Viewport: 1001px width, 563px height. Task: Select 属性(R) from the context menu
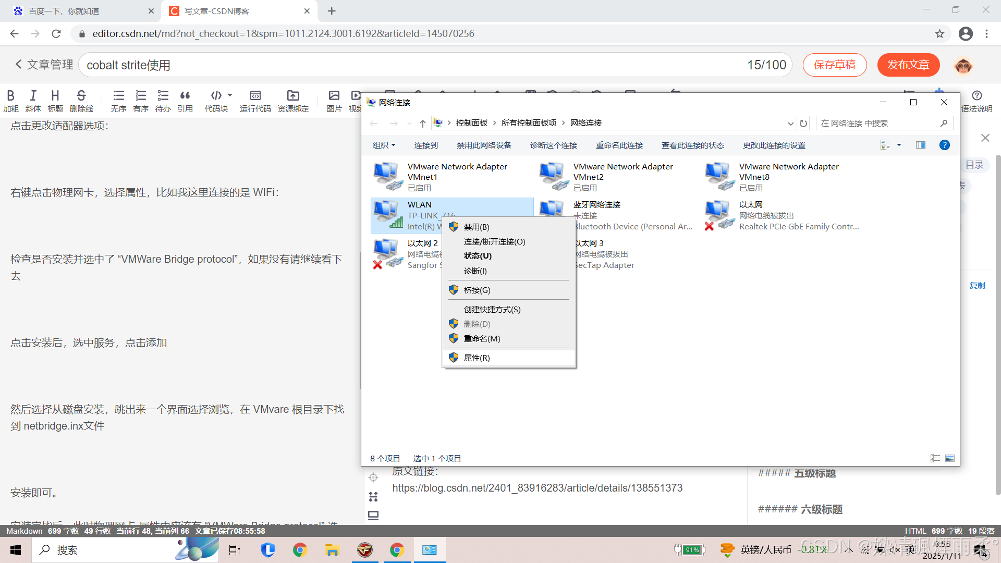pos(477,358)
